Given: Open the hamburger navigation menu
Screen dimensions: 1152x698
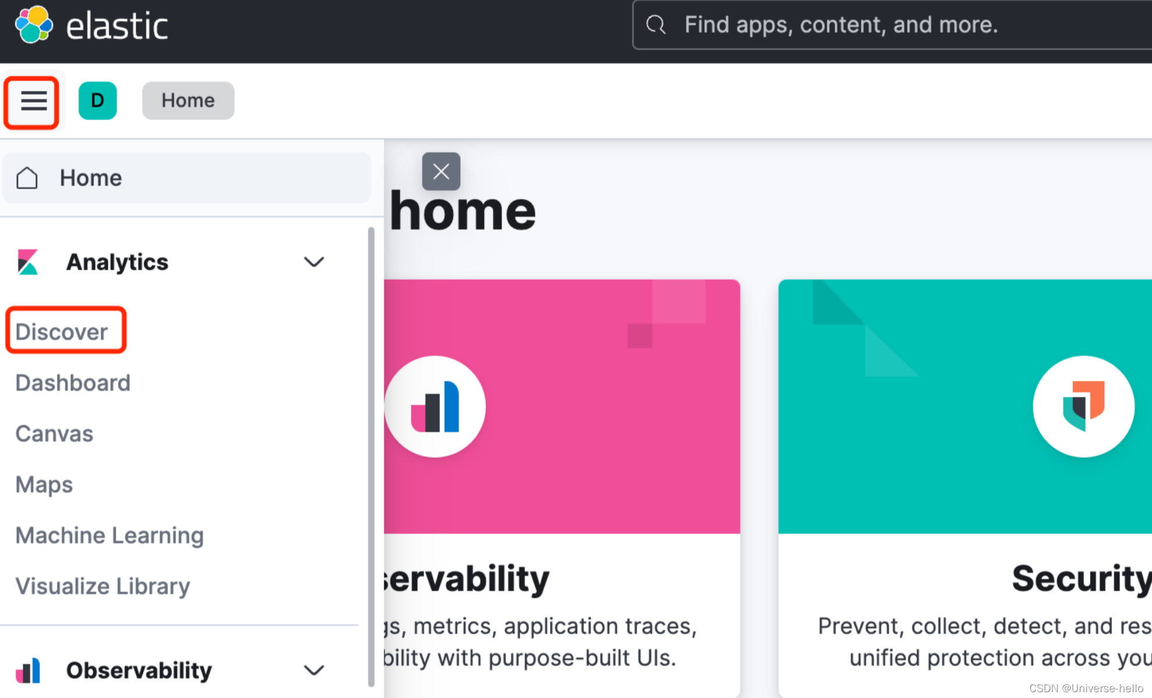Looking at the screenshot, I should 32,101.
